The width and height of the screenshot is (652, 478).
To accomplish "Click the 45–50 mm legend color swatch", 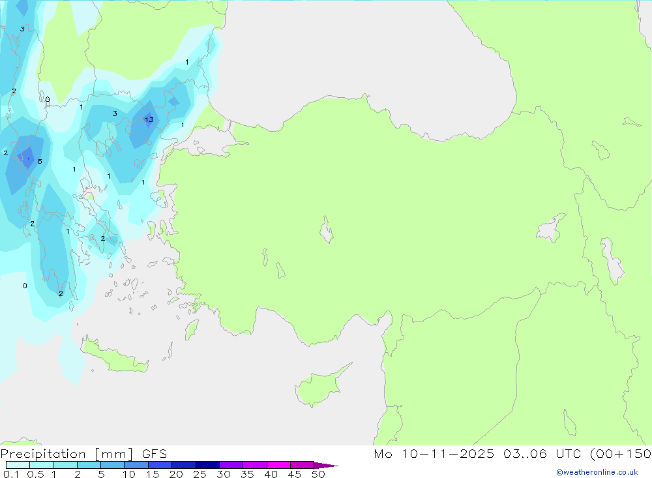I will (x=303, y=465).
